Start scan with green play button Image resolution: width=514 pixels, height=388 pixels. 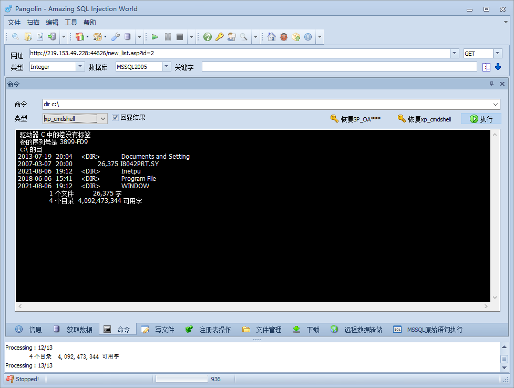[x=155, y=37]
